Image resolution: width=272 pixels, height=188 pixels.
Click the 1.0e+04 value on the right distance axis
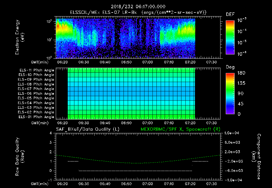tap(232, 133)
